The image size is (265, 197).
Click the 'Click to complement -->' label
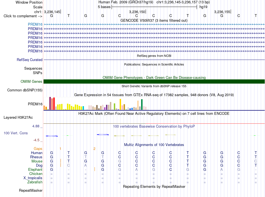[23, 16]
